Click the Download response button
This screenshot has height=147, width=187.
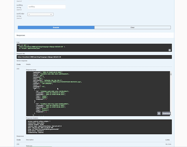[x=166, y=113]
